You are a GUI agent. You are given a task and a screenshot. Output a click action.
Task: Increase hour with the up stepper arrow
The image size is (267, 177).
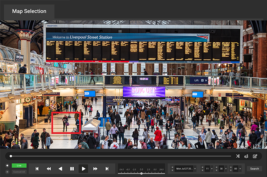click(203, 167)
